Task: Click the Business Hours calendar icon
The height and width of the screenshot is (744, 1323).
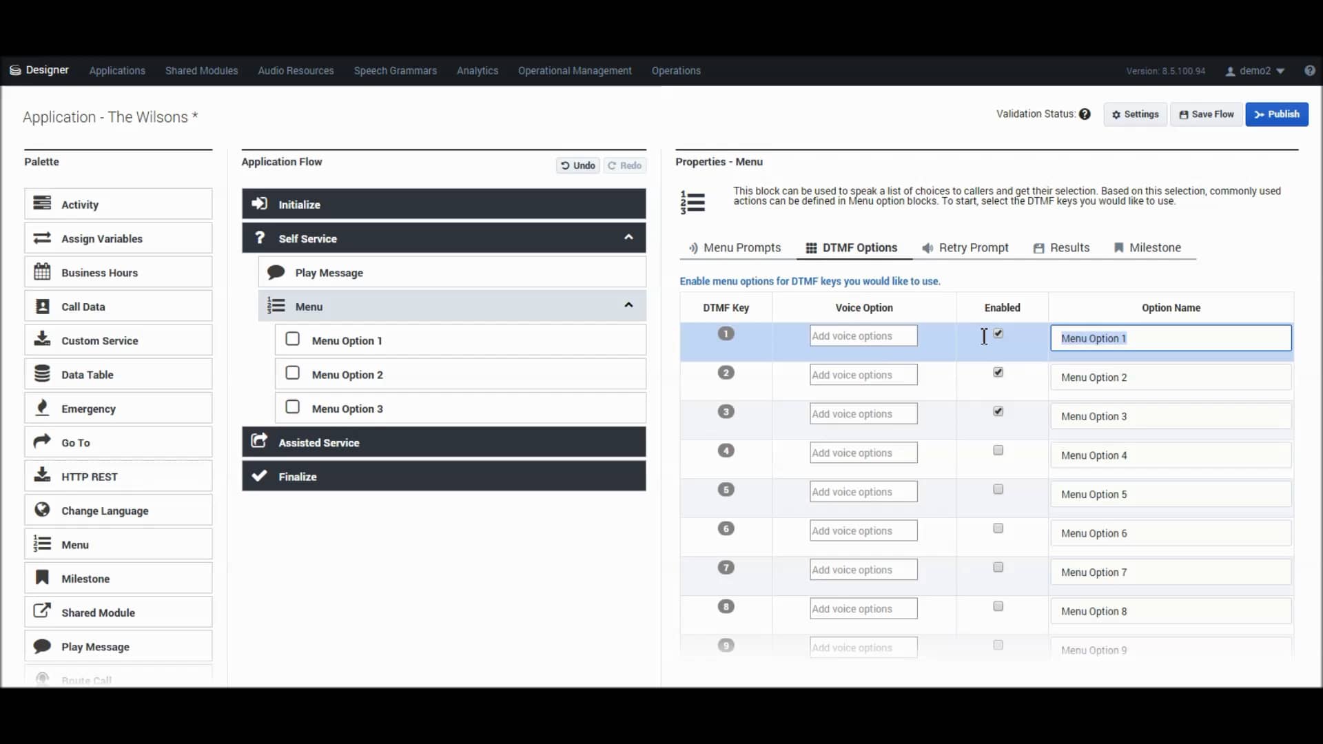Action: coord(42,271)
